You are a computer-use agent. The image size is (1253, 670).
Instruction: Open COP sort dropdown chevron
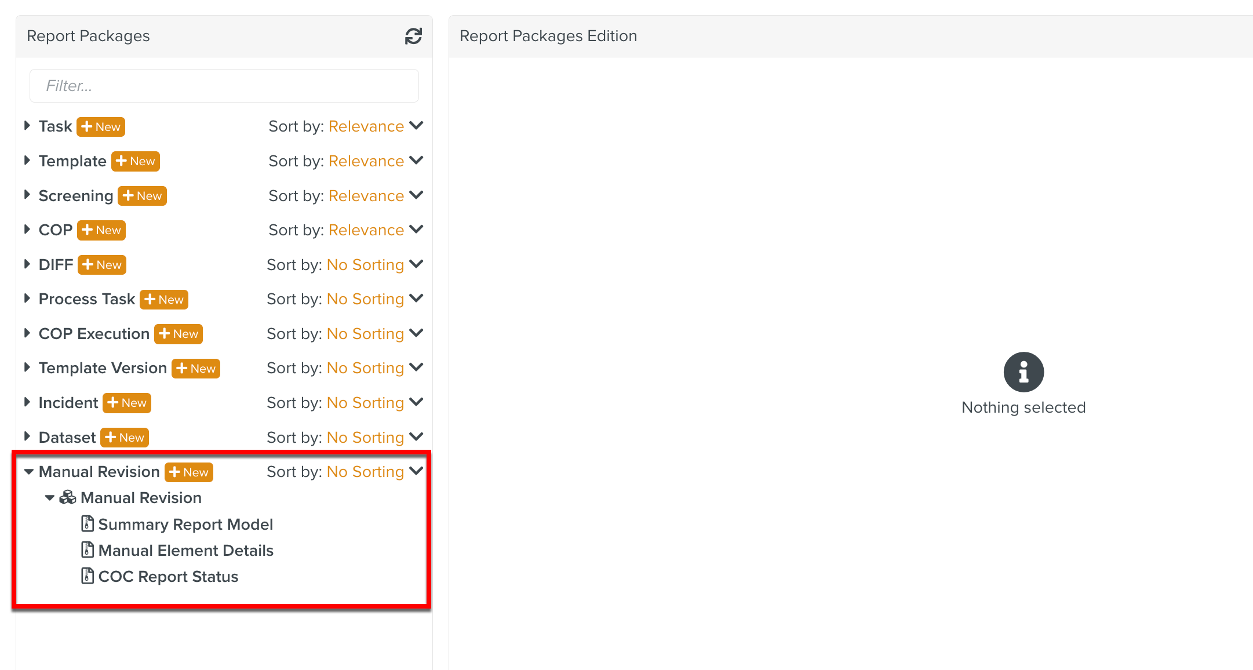[x=416, y=230]
